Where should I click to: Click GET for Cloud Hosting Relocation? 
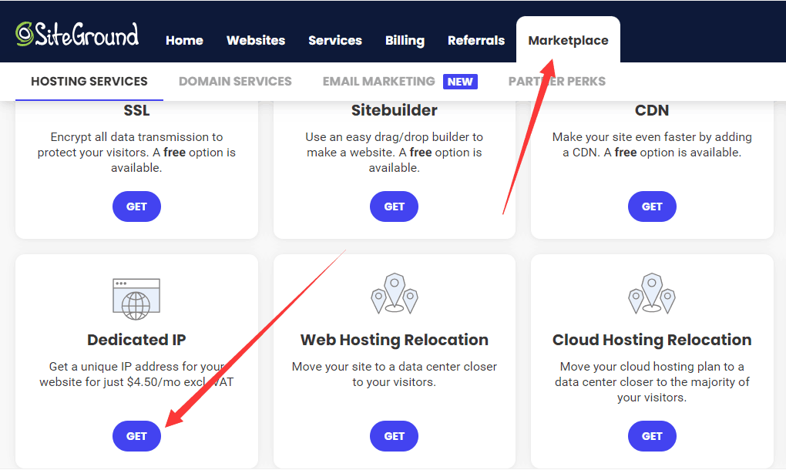point(652,436)
